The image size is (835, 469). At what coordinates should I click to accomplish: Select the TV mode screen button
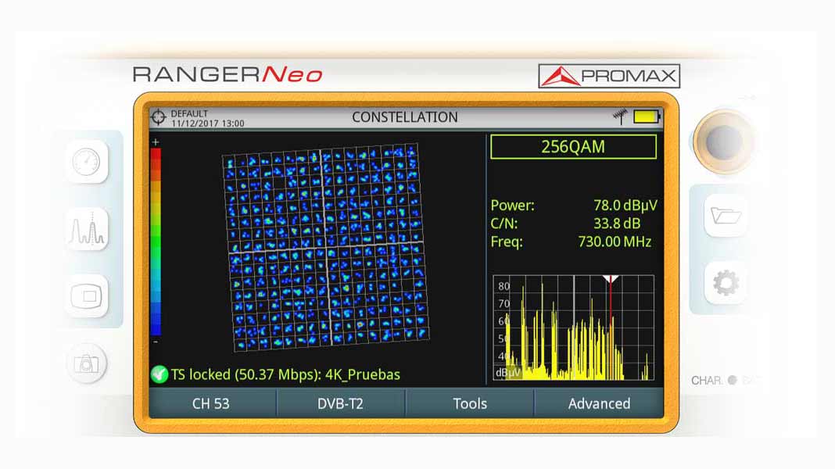[x=88, y=296]
